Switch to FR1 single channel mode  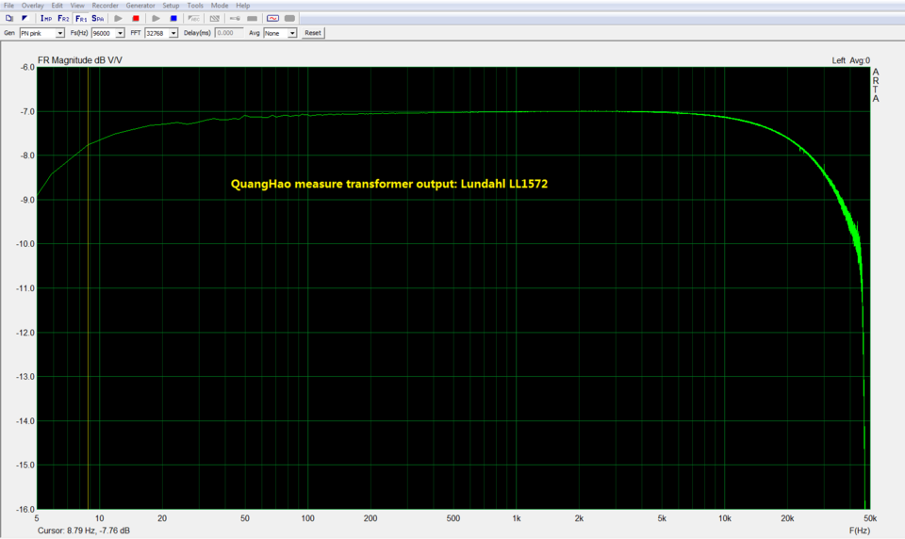[x=81, y=19]
